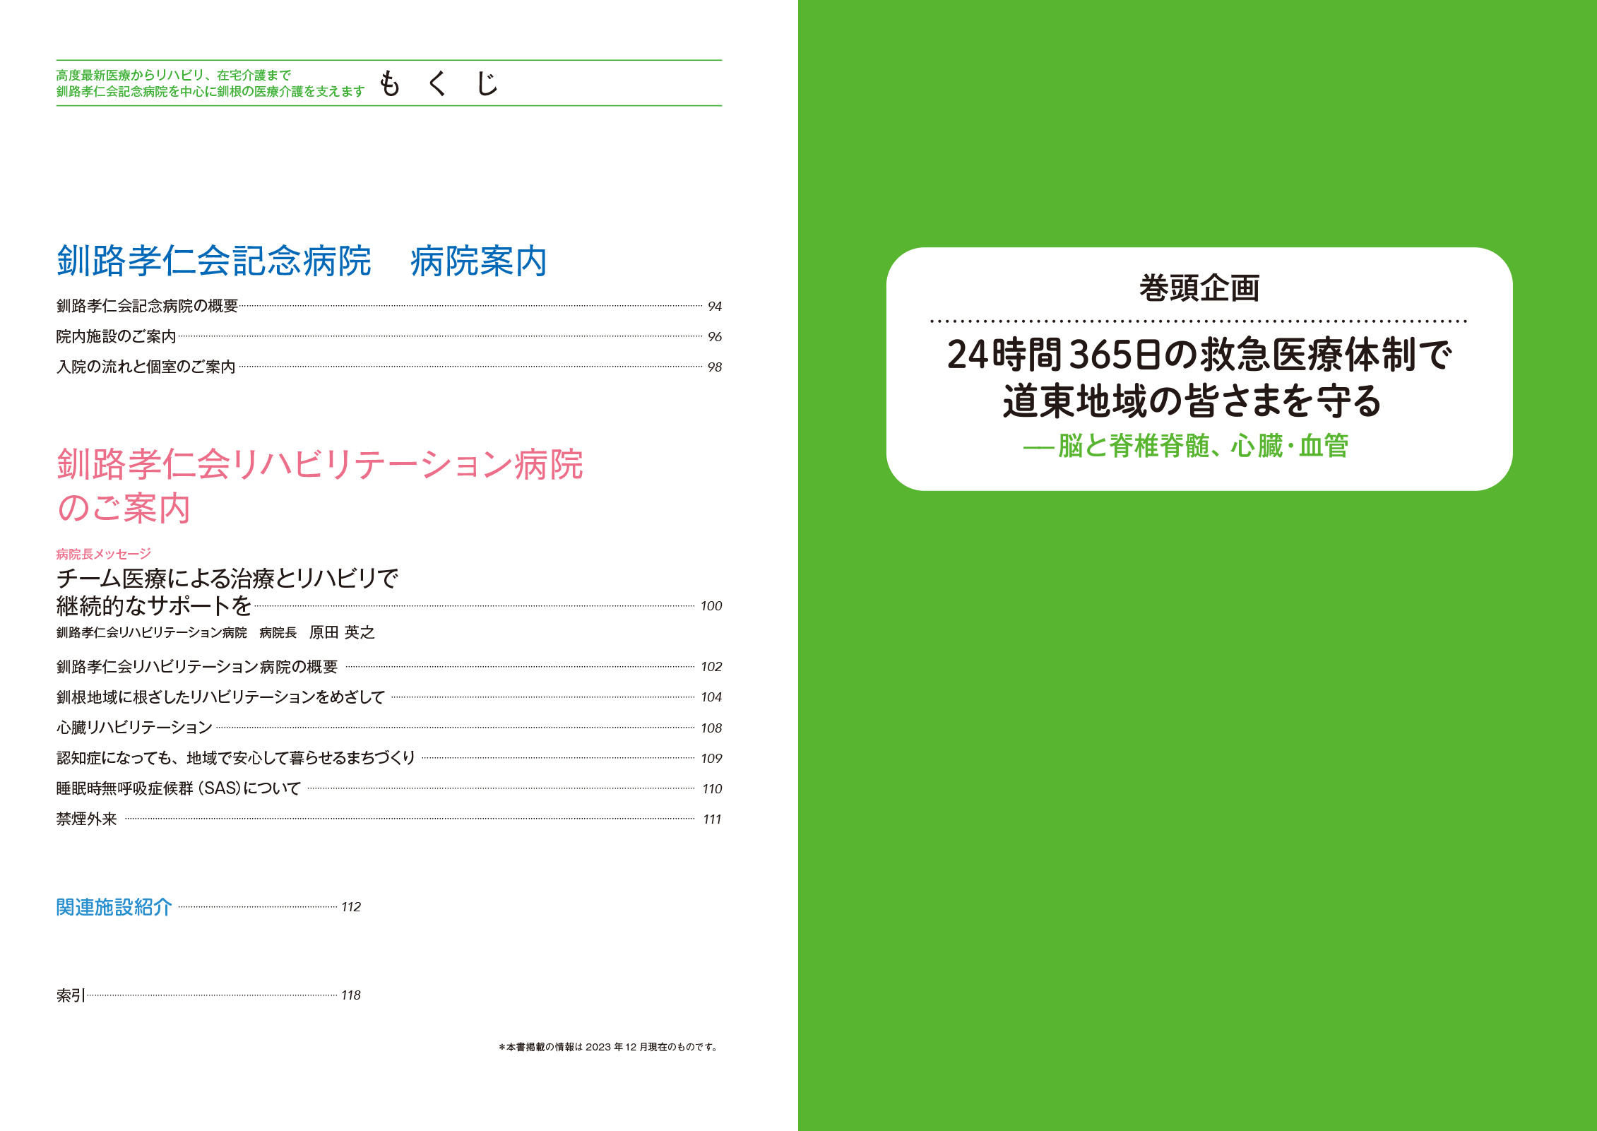Click the pink heading line のご案内
Screen dimensions: 1597x1131
point(124,508)
